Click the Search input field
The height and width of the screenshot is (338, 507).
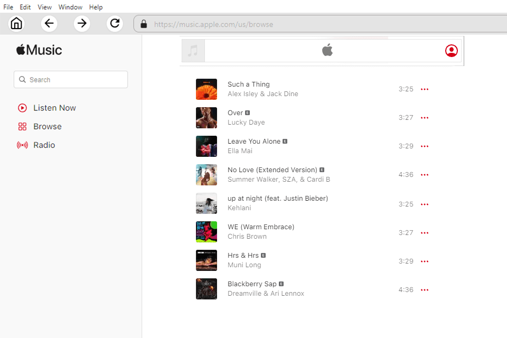point(71,80)
